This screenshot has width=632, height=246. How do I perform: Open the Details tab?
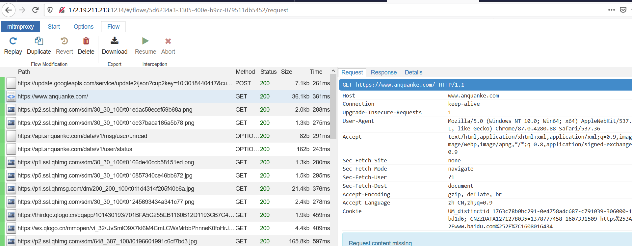tap(413, 72)
